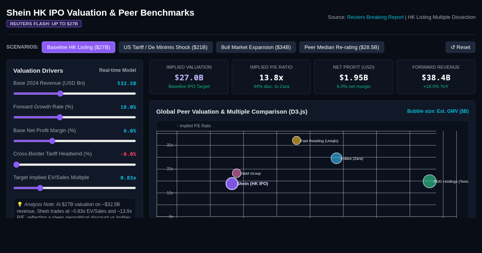Viewport: 482px width, 253px height.
Task: Click the Reuters Flash up to $27B badge
Action: pyautogui.click(x=44, y=24)
